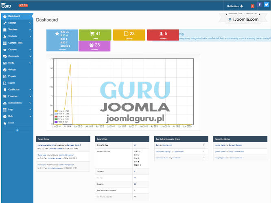Image resolution: width=271 pixels, height=203 pixels.
Task: Click the Media picture icon
Action: point(5,63)
